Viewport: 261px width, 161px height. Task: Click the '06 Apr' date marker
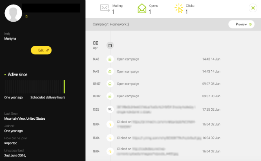(95, 45)
